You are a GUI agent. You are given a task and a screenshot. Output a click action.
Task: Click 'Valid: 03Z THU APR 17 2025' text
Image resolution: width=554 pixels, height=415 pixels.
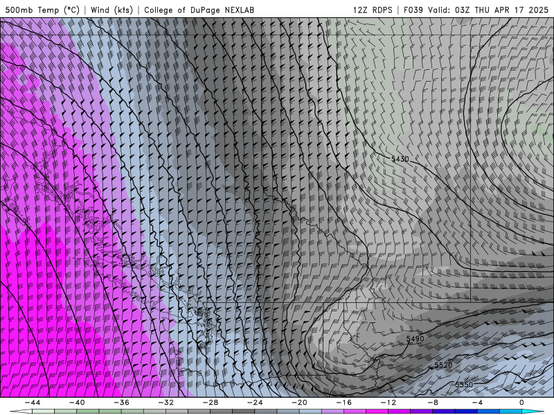pyautogui.click(x=488, y=10)
